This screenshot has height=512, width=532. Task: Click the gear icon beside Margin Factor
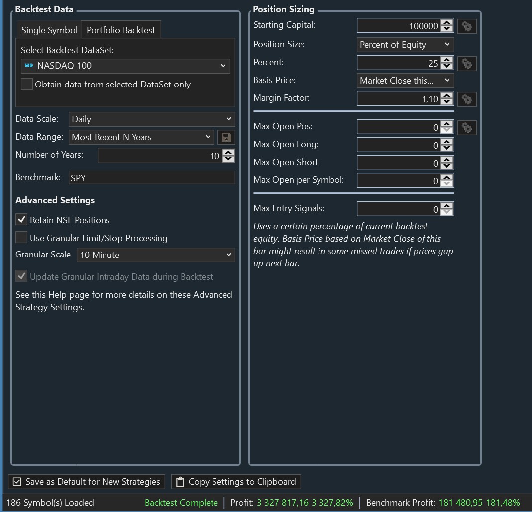[467, 99]
